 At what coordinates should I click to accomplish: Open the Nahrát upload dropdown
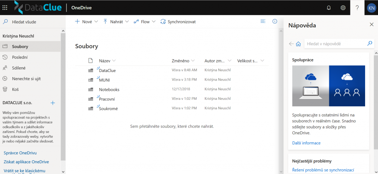[x=116, y=22]
